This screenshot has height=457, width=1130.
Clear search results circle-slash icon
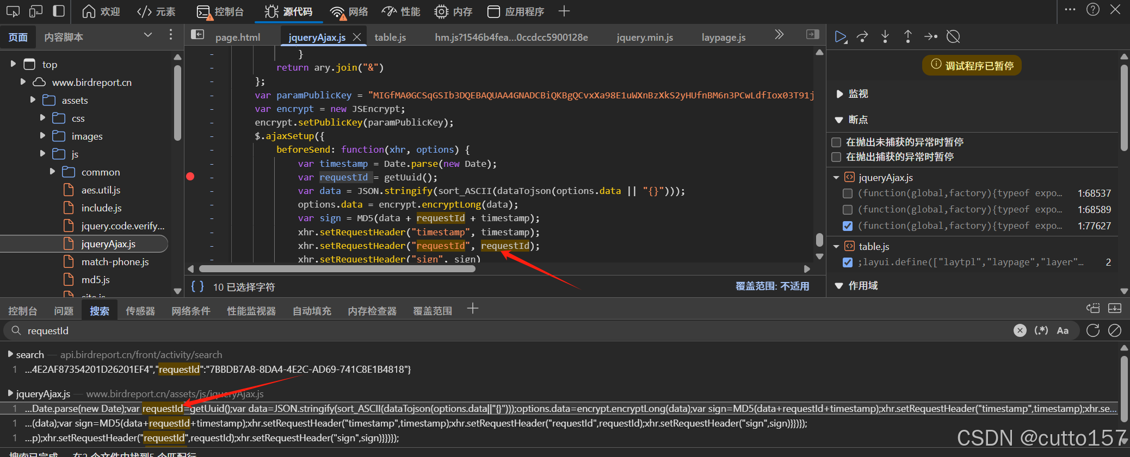point(1115,330)
